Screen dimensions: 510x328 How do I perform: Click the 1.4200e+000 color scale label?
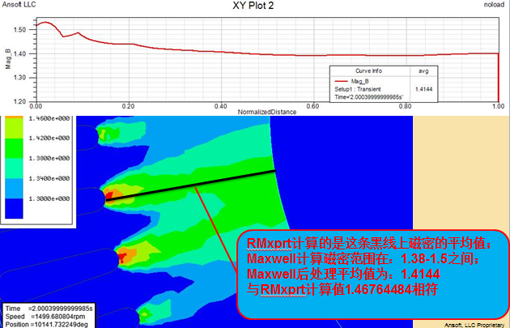[x=49, y=138]
